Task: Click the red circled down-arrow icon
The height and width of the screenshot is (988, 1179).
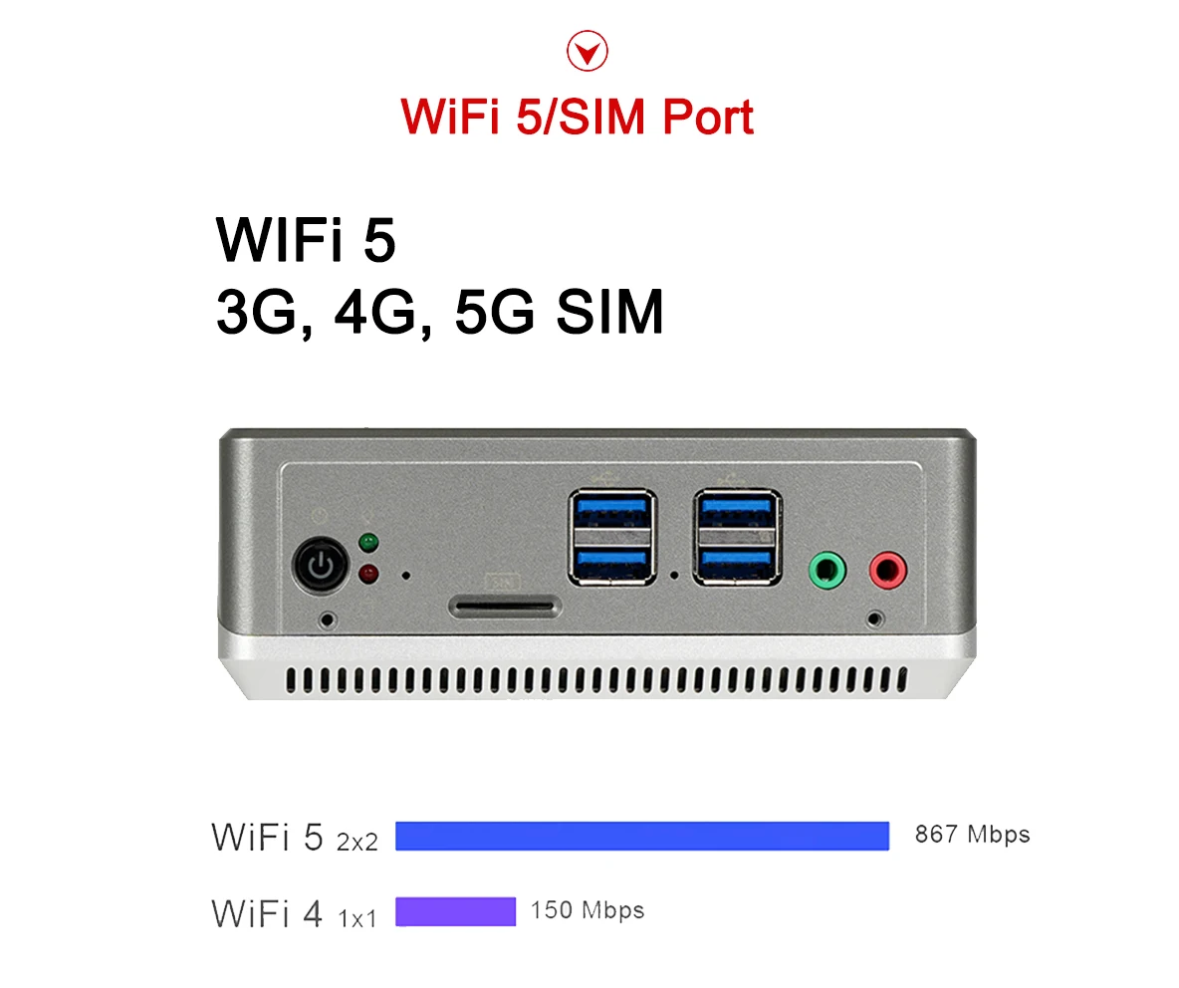Action: coord(587,51)
